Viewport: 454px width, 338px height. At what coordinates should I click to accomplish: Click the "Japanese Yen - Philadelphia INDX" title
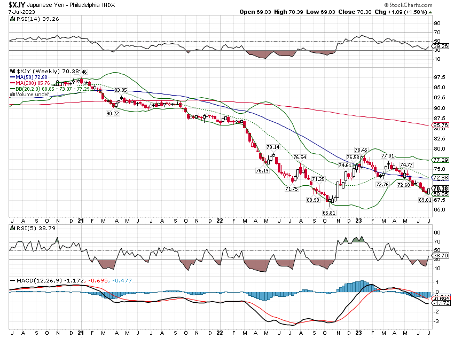coord(71,5)
